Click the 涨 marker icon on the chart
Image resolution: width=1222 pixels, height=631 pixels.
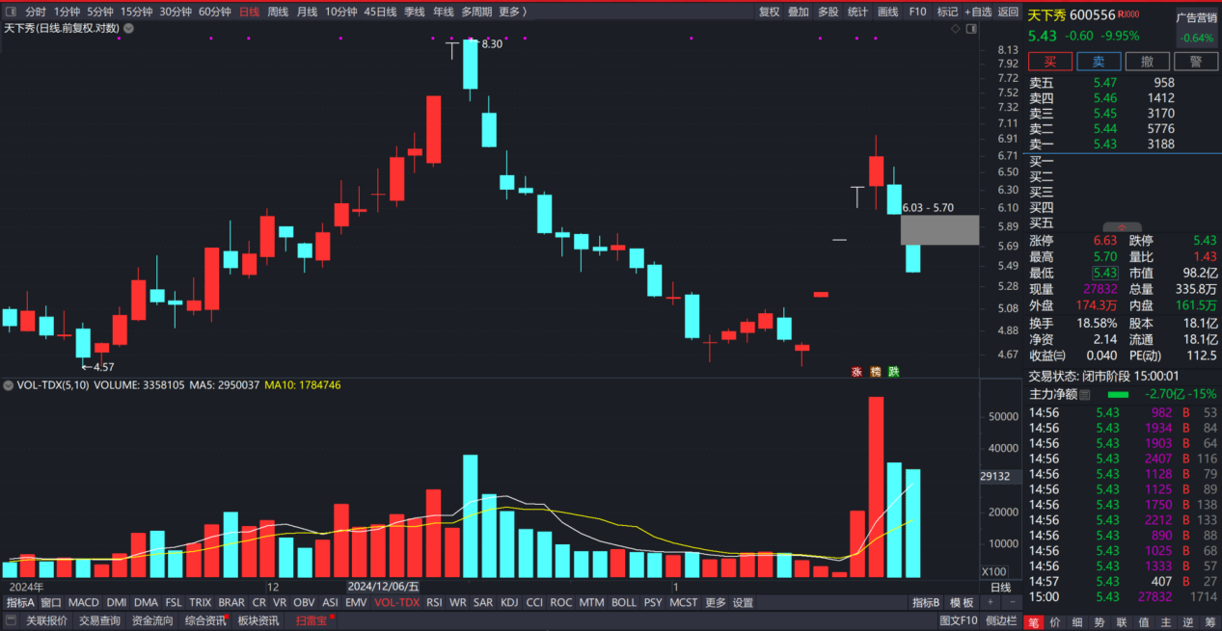click(x=855, y=371)
